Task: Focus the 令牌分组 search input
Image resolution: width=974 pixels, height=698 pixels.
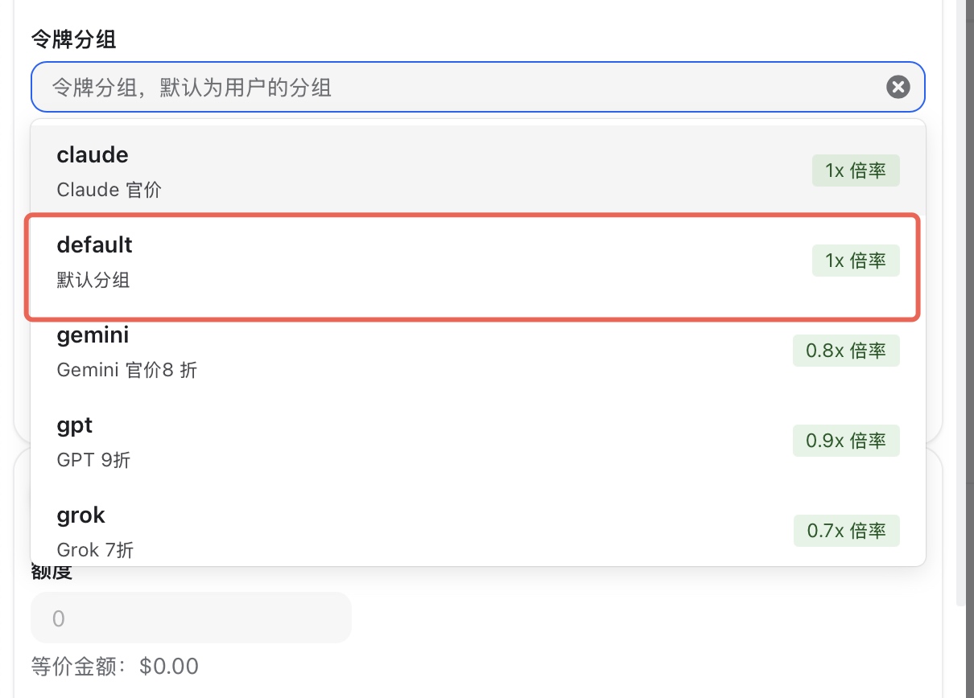Action: 459,87
